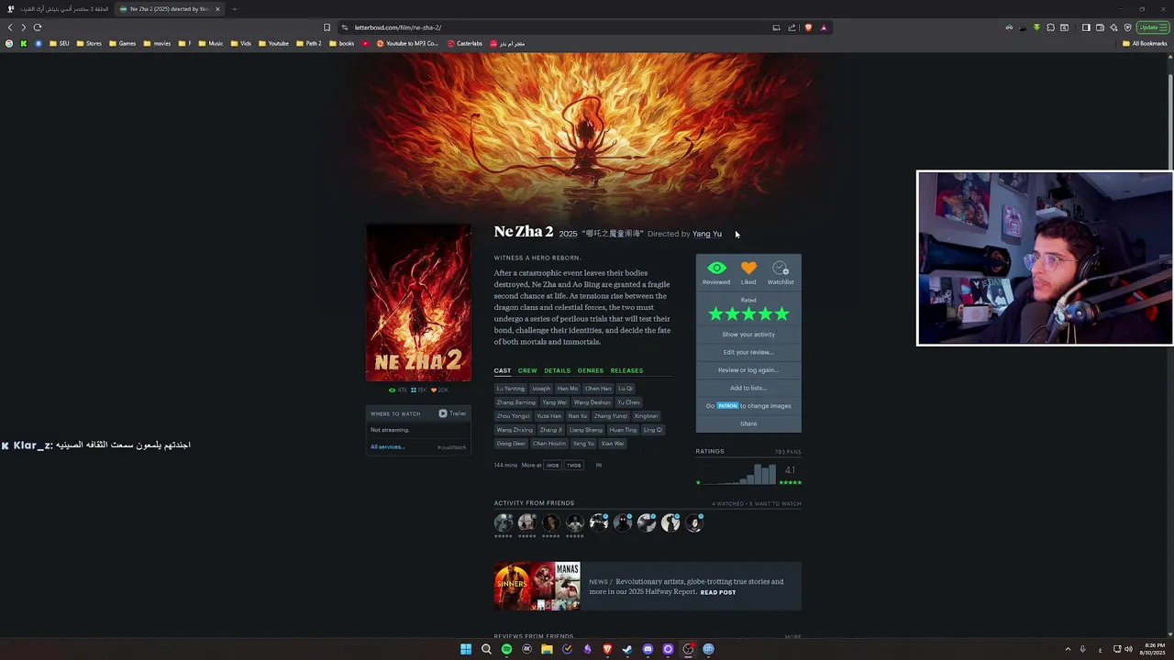Open the 793 FANS link

pyautogui.click(x=788, y=452)
